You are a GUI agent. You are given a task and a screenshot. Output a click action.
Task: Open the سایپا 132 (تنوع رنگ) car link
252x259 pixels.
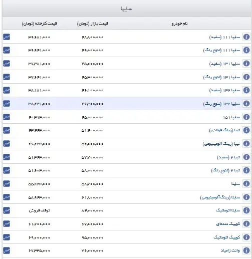221,104
